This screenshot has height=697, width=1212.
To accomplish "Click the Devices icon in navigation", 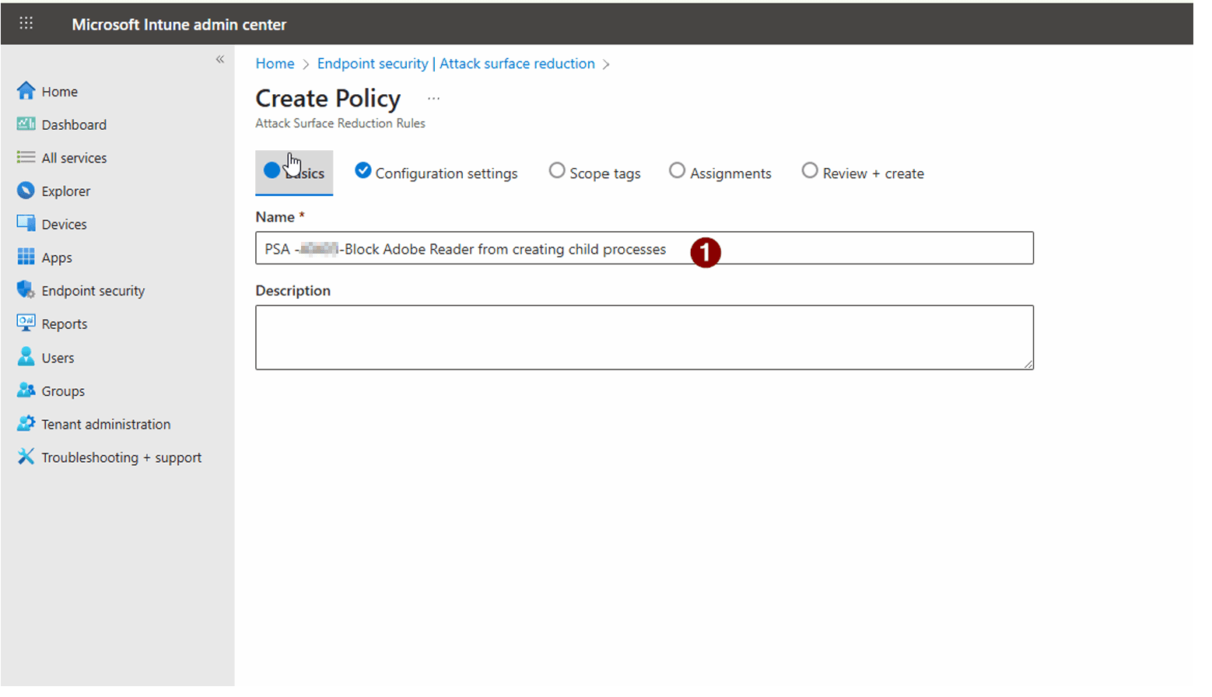I will point(26,224).
